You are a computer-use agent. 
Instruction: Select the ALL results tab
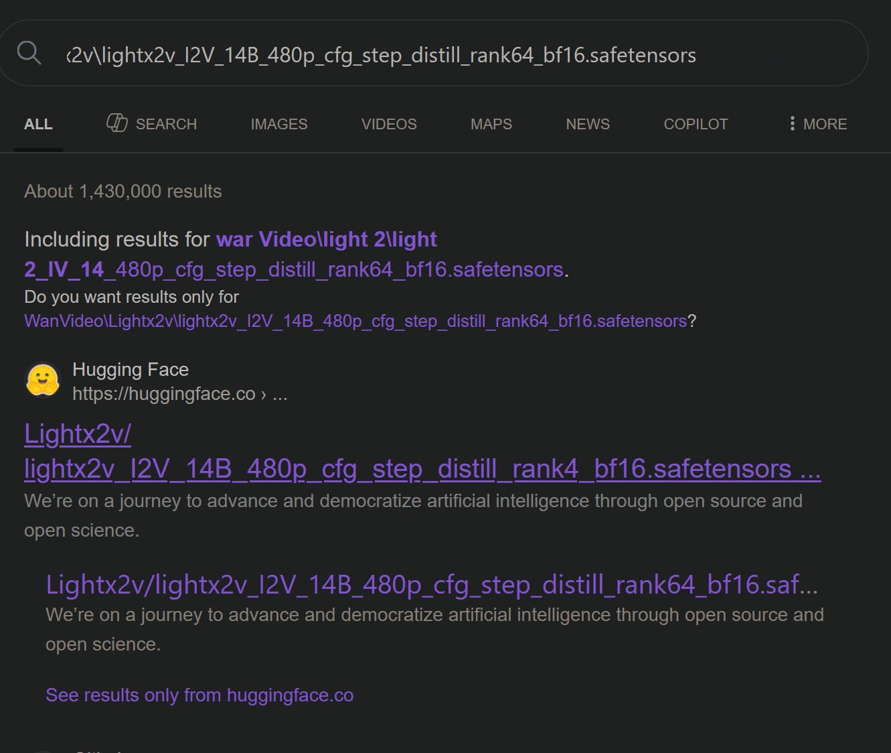[38, 125]
